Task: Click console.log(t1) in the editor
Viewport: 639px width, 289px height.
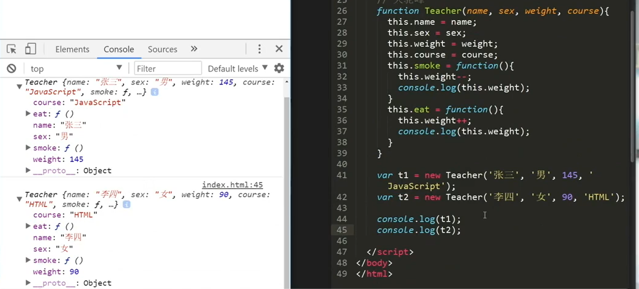Action: click(419, 219)
